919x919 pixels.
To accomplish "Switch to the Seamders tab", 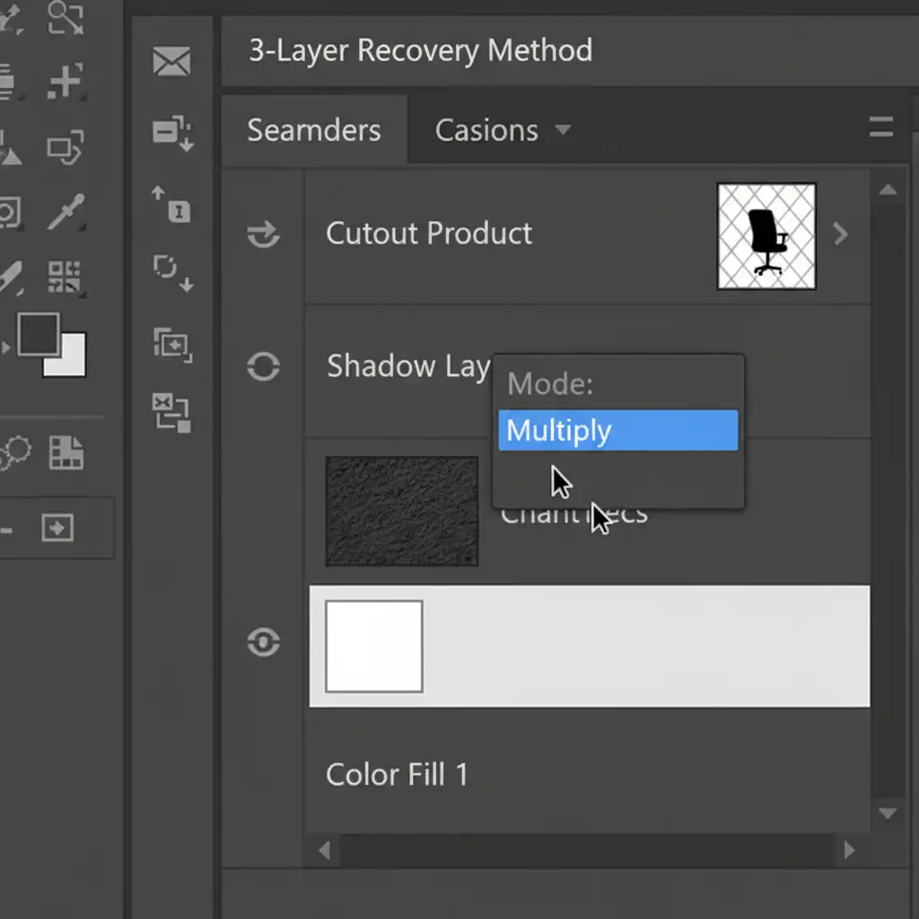I will pyautogui.click(x=314, y=131).
